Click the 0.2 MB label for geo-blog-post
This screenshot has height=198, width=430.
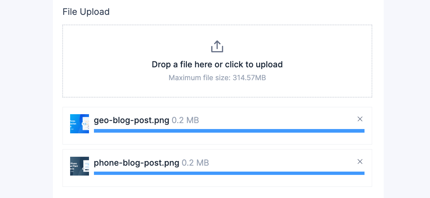pyautogui.click(x=185, y=120)
